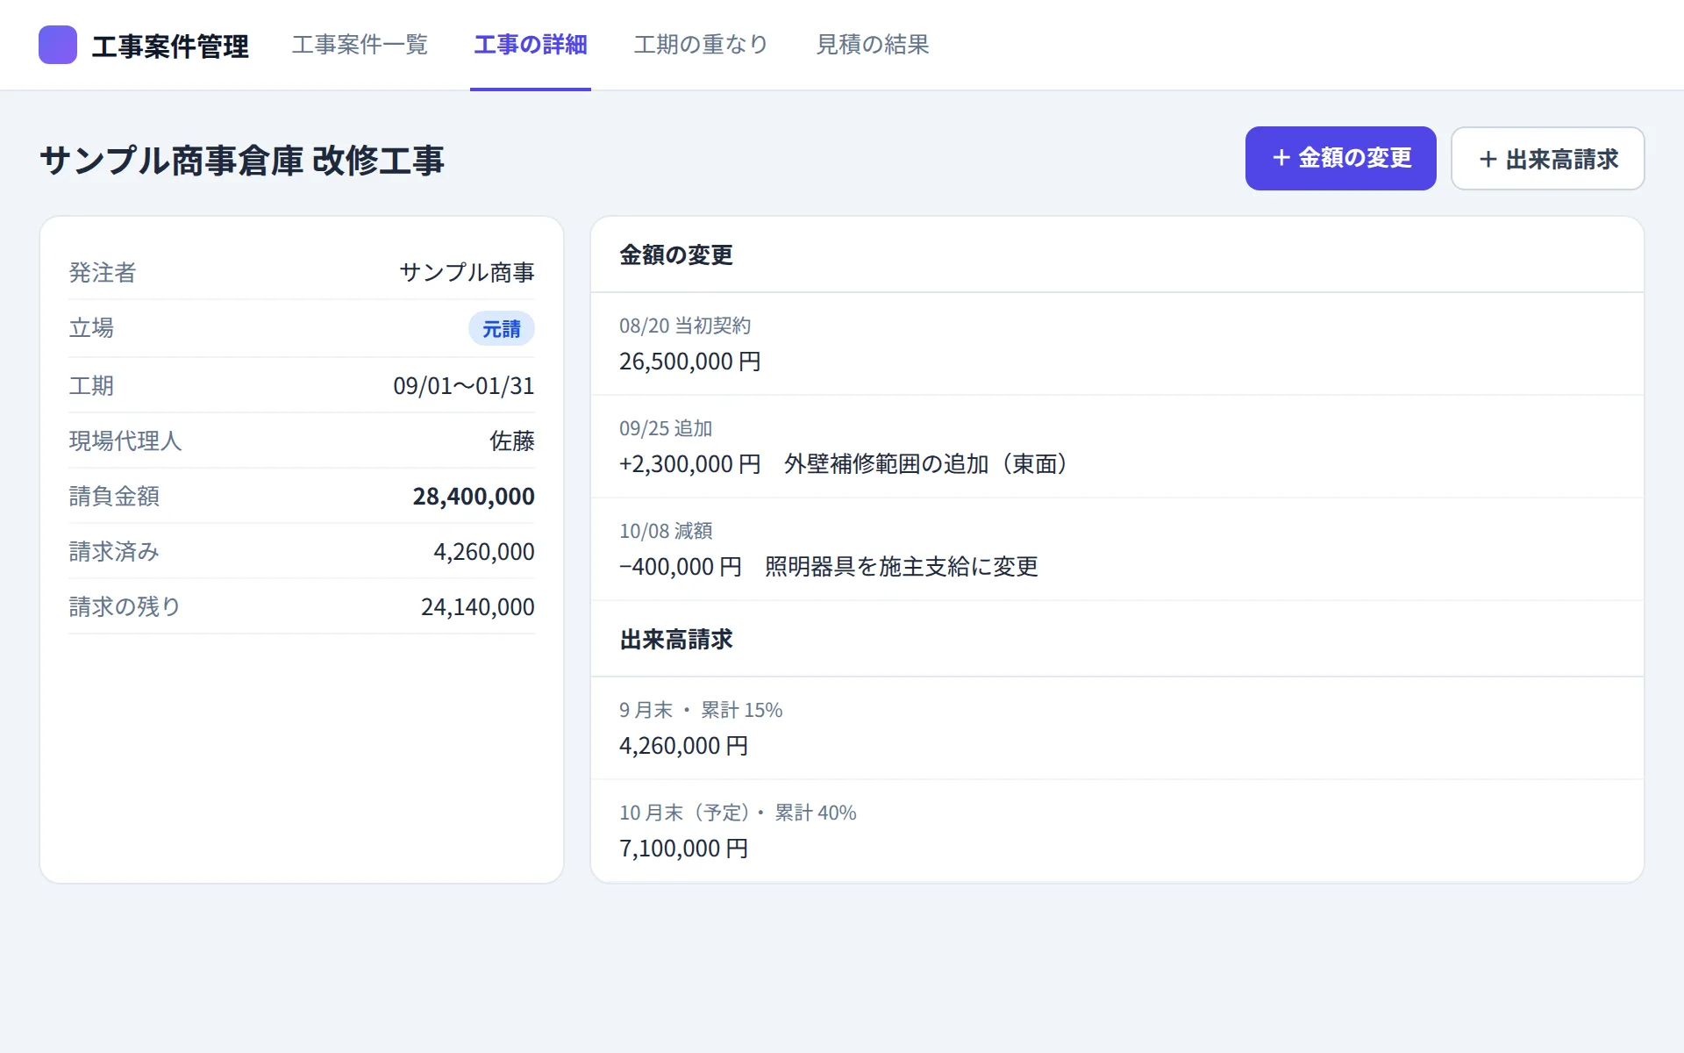Screen dimensions: 1684x1053
Task: Click the 立場 label
Action: 91,328
